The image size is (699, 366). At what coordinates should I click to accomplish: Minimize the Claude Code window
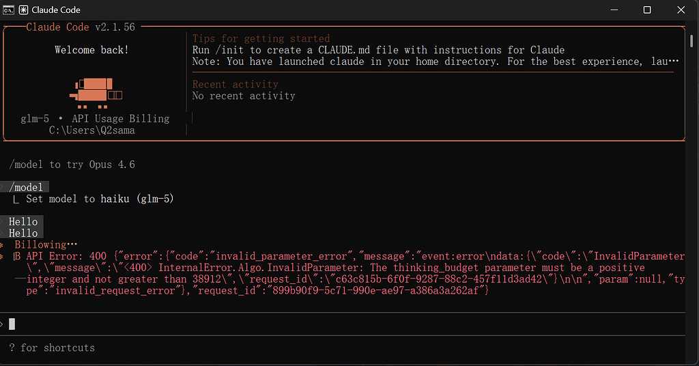click(614, 10)
